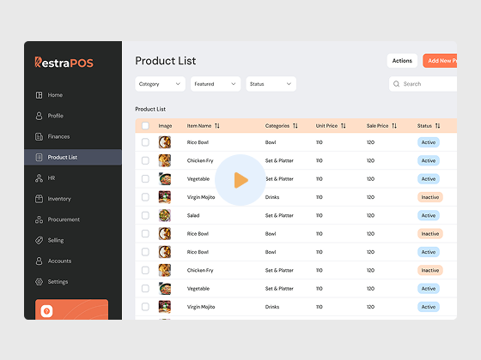
Task: Open the Featured filter dropdown
Action: coord(216,84)
